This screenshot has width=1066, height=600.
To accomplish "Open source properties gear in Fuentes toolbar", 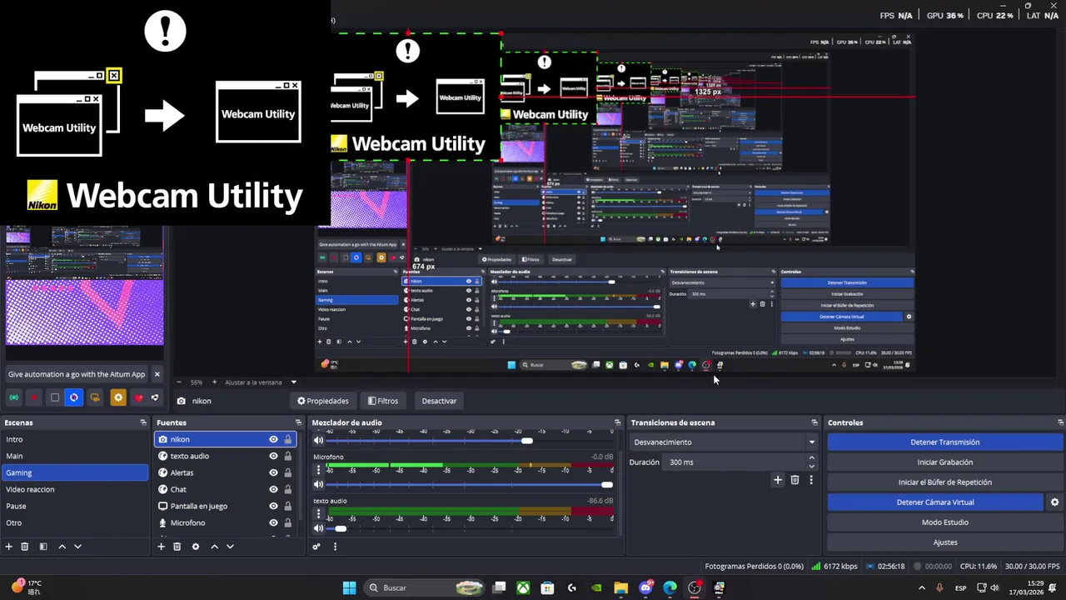I will [196, 547].
